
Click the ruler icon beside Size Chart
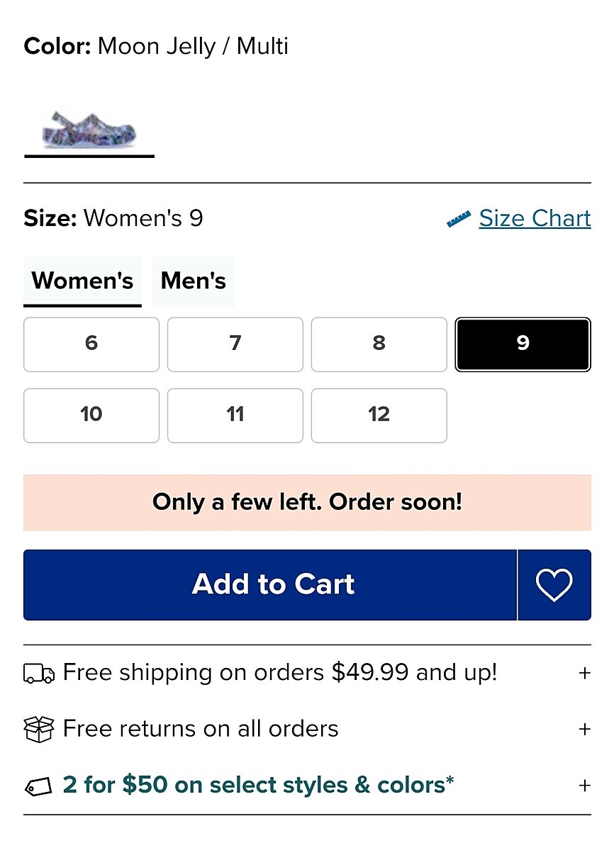pos(459,219)
